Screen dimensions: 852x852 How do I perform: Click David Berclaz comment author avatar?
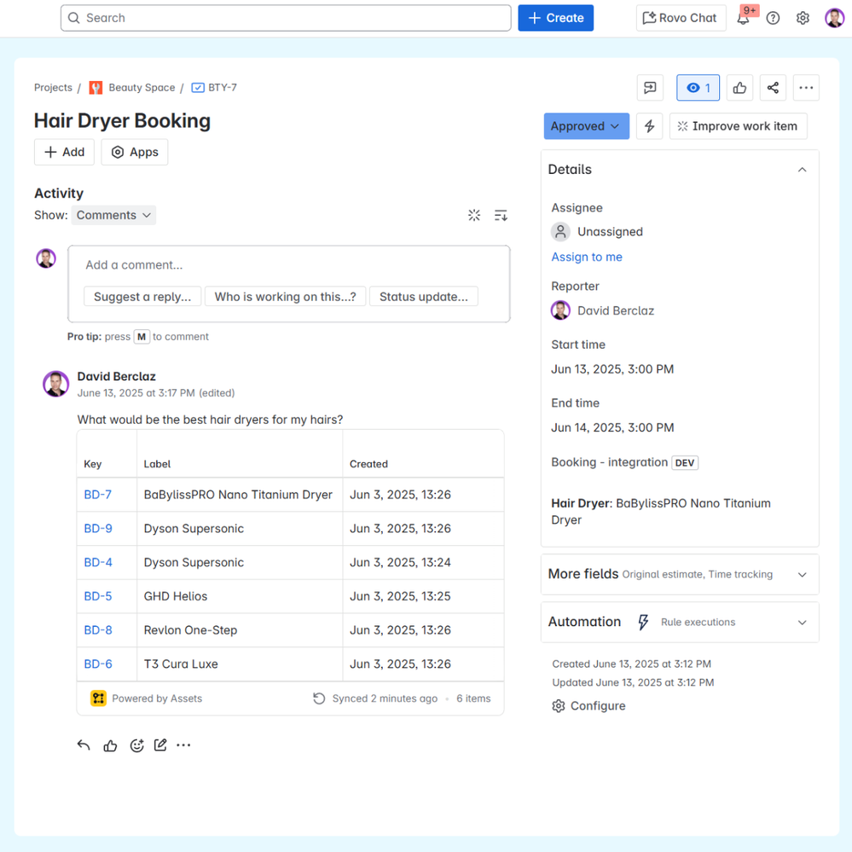pos(56,384)
